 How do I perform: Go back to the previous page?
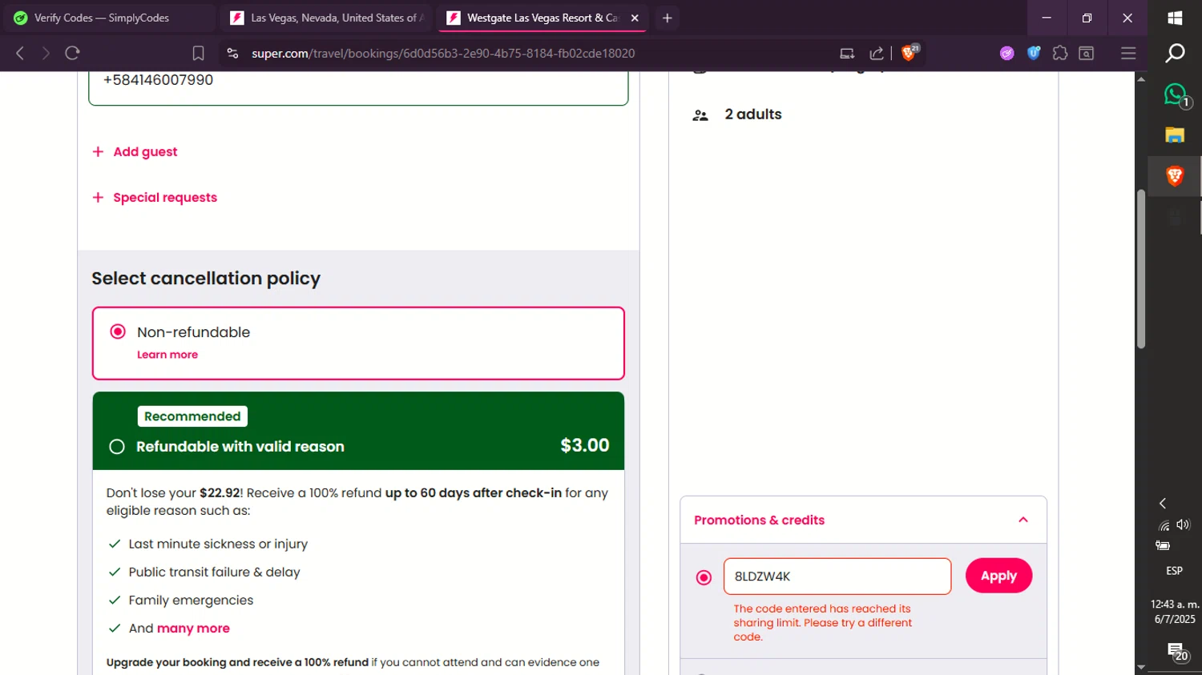20,53
